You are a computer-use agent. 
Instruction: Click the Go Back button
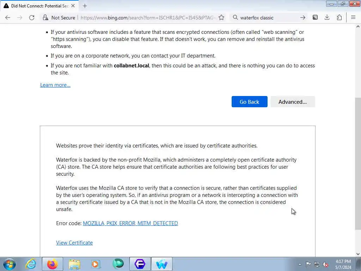(x=250, y=102)
